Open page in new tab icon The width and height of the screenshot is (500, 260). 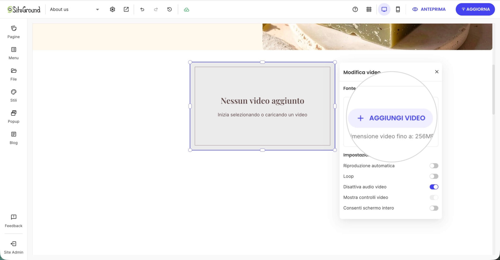(126, 9)
